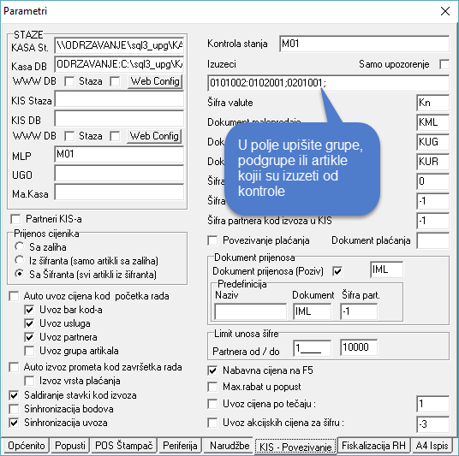Focus the Izuzeci codes text field
Screen dimensions: 459x456
click(x=328, y=83)
